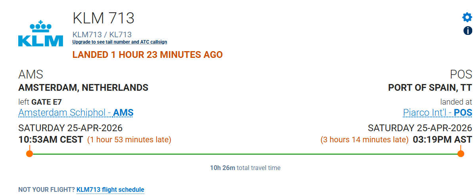The width and height of the screenshot is (475, 195).
Task: Click the green flight progress line
Action: pos(245,153)
